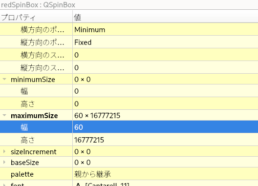
Task: Select the 縦方向のス… stretch value
Action: [x=165, y=67]
